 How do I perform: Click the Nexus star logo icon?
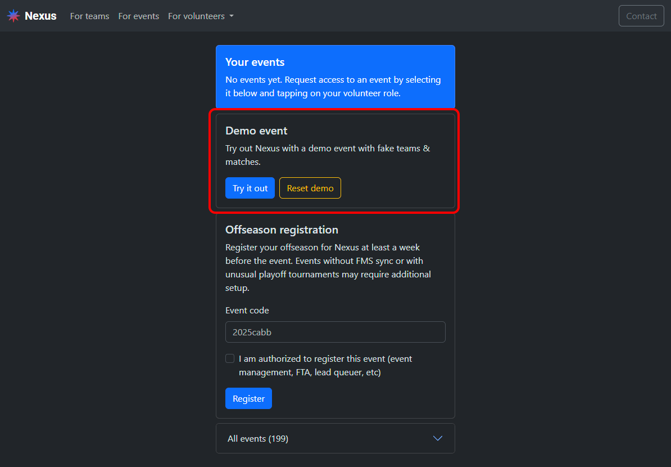tap(13, 16)
